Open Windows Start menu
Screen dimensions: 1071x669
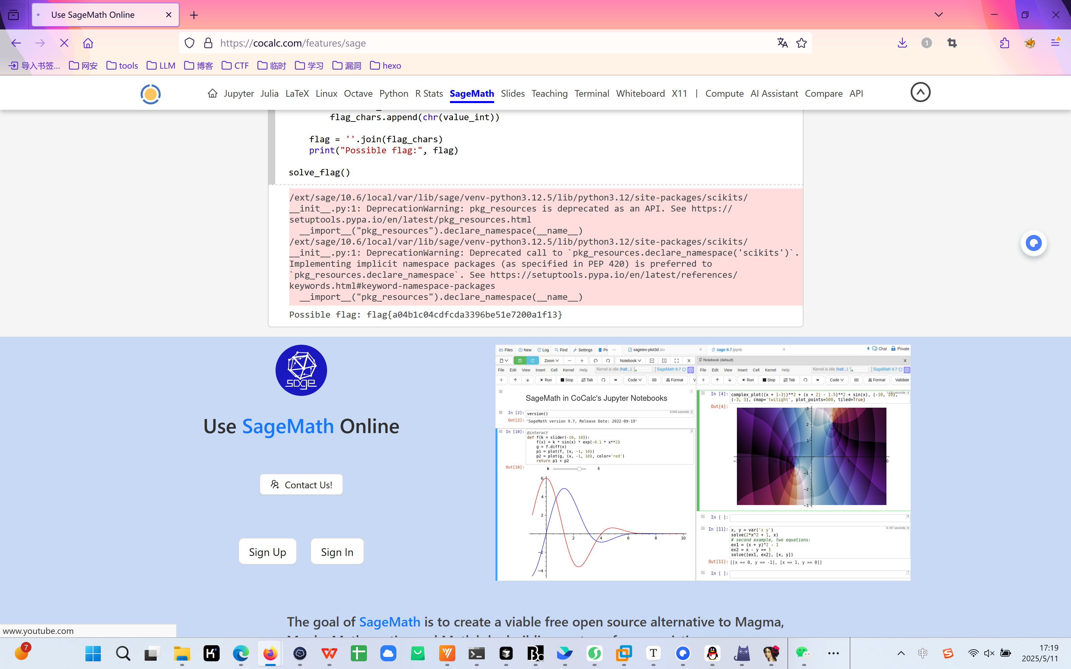93,653
